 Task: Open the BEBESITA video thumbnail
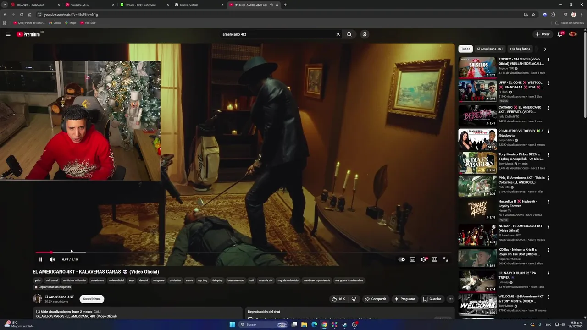[477, 115]
